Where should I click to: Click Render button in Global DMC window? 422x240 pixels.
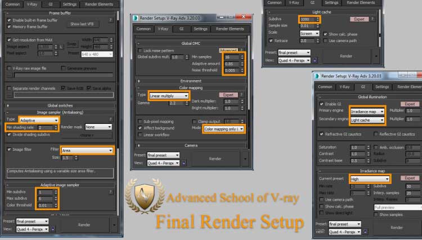(x=215, y=159)
